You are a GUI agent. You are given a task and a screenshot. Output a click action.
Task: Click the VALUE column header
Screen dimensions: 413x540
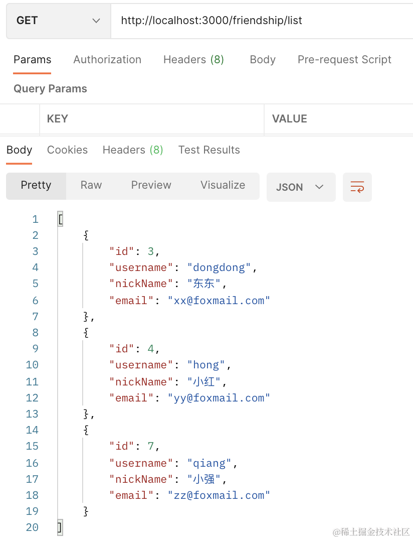pos(289,119)
